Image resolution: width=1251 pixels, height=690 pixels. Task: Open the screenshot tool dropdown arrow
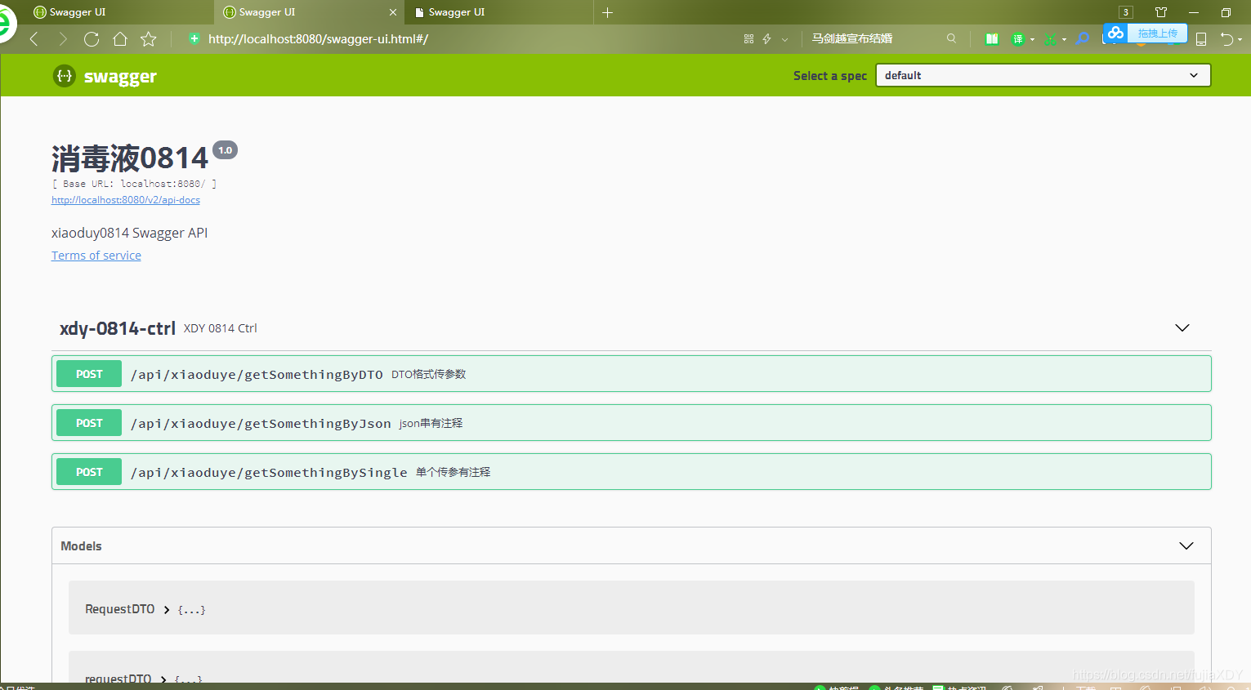coord(1064,39)
